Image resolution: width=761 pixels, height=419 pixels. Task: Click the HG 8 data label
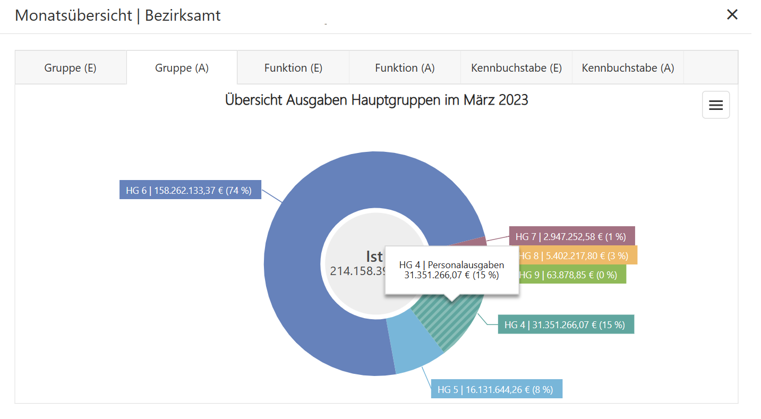coord(577,255)
